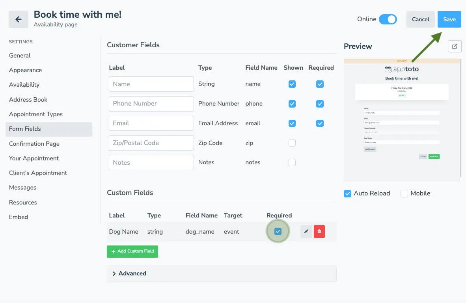Open the Appointment Types settings
This screenshot has width=466, height=303.
click(x=35, y=114)
